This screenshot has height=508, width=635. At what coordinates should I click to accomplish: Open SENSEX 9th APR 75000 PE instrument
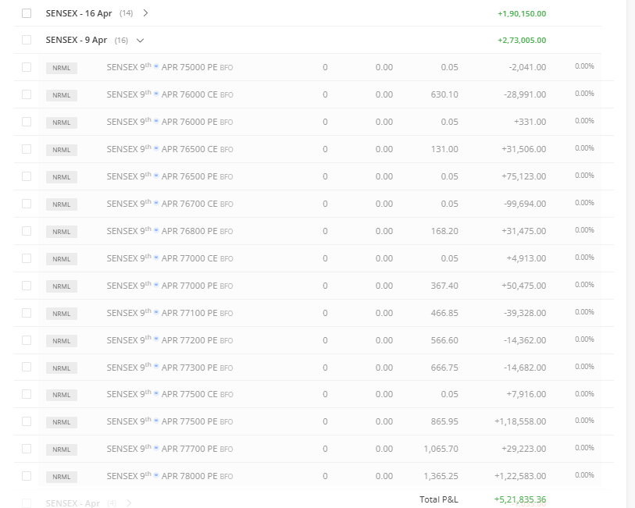coord(169,67)
